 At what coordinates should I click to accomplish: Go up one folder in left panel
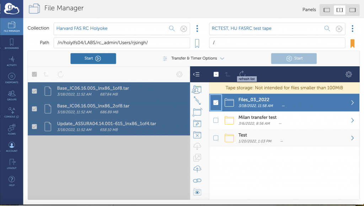[46, 74]
